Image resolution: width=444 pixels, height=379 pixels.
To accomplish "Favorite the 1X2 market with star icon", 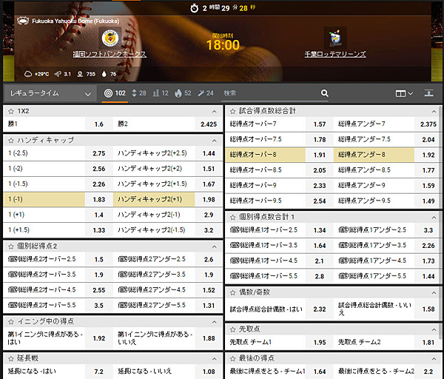I will [x=11, y=111].
